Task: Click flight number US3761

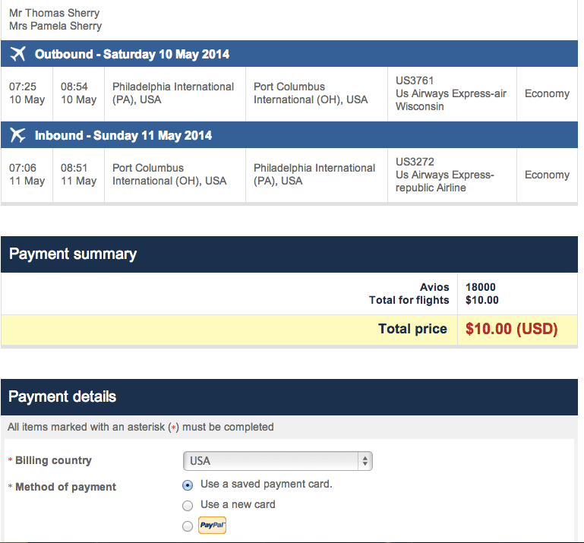Action: [415, 81]
